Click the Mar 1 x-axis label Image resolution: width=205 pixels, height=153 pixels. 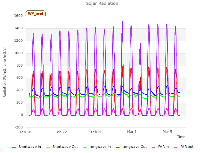(x=132, y=132)
